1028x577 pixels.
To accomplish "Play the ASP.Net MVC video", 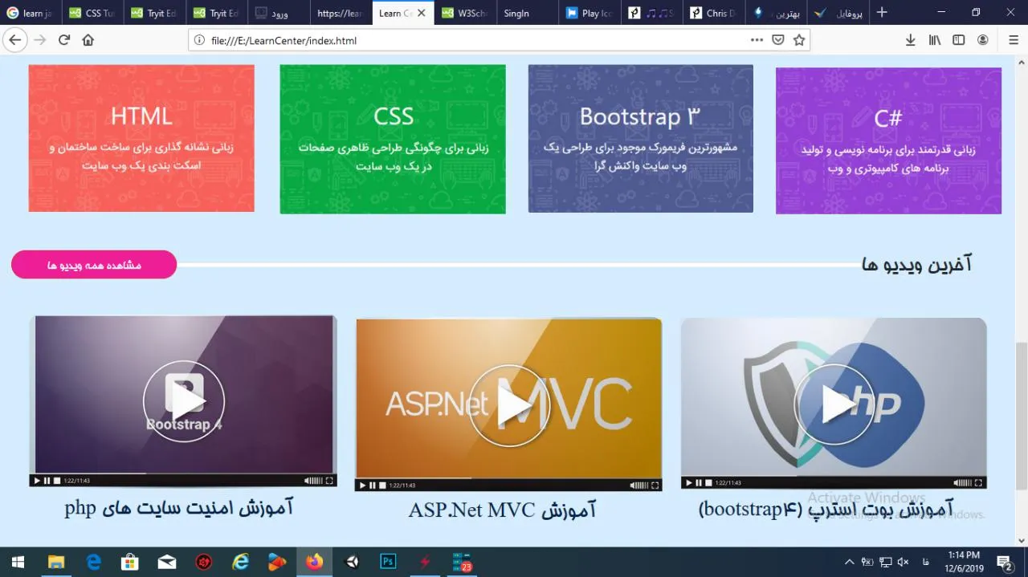I will click(x=508, y=406).
